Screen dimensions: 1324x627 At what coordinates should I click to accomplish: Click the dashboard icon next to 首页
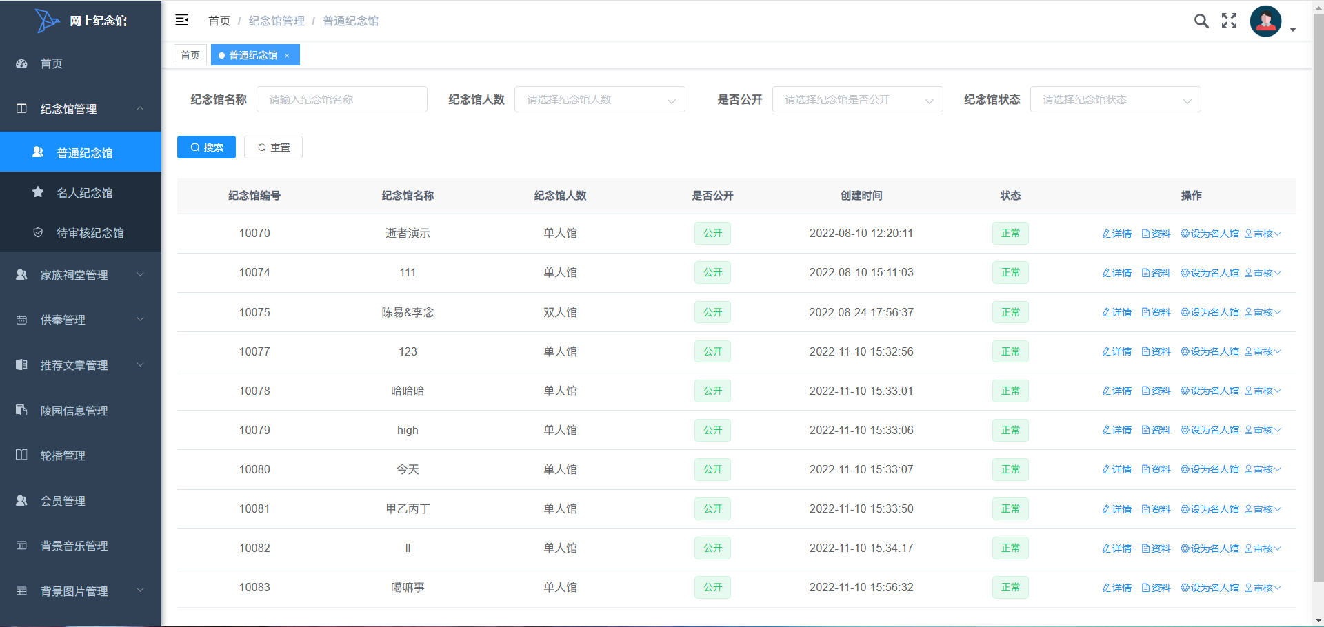[x=21, y=63]
